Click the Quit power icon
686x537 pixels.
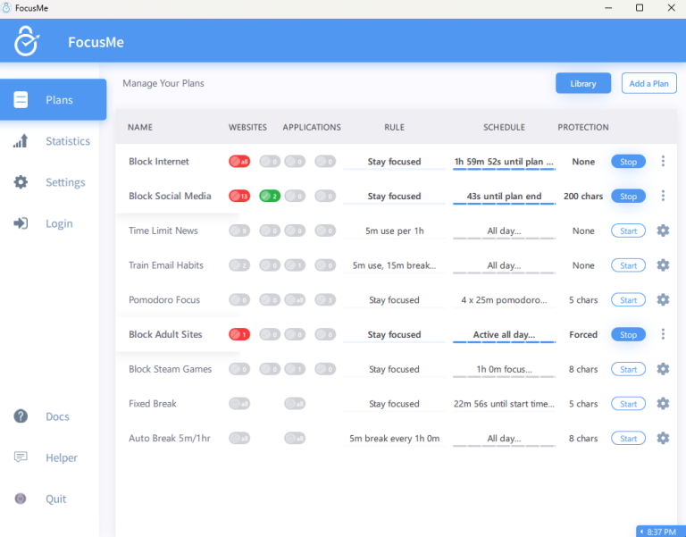point(21,499)
